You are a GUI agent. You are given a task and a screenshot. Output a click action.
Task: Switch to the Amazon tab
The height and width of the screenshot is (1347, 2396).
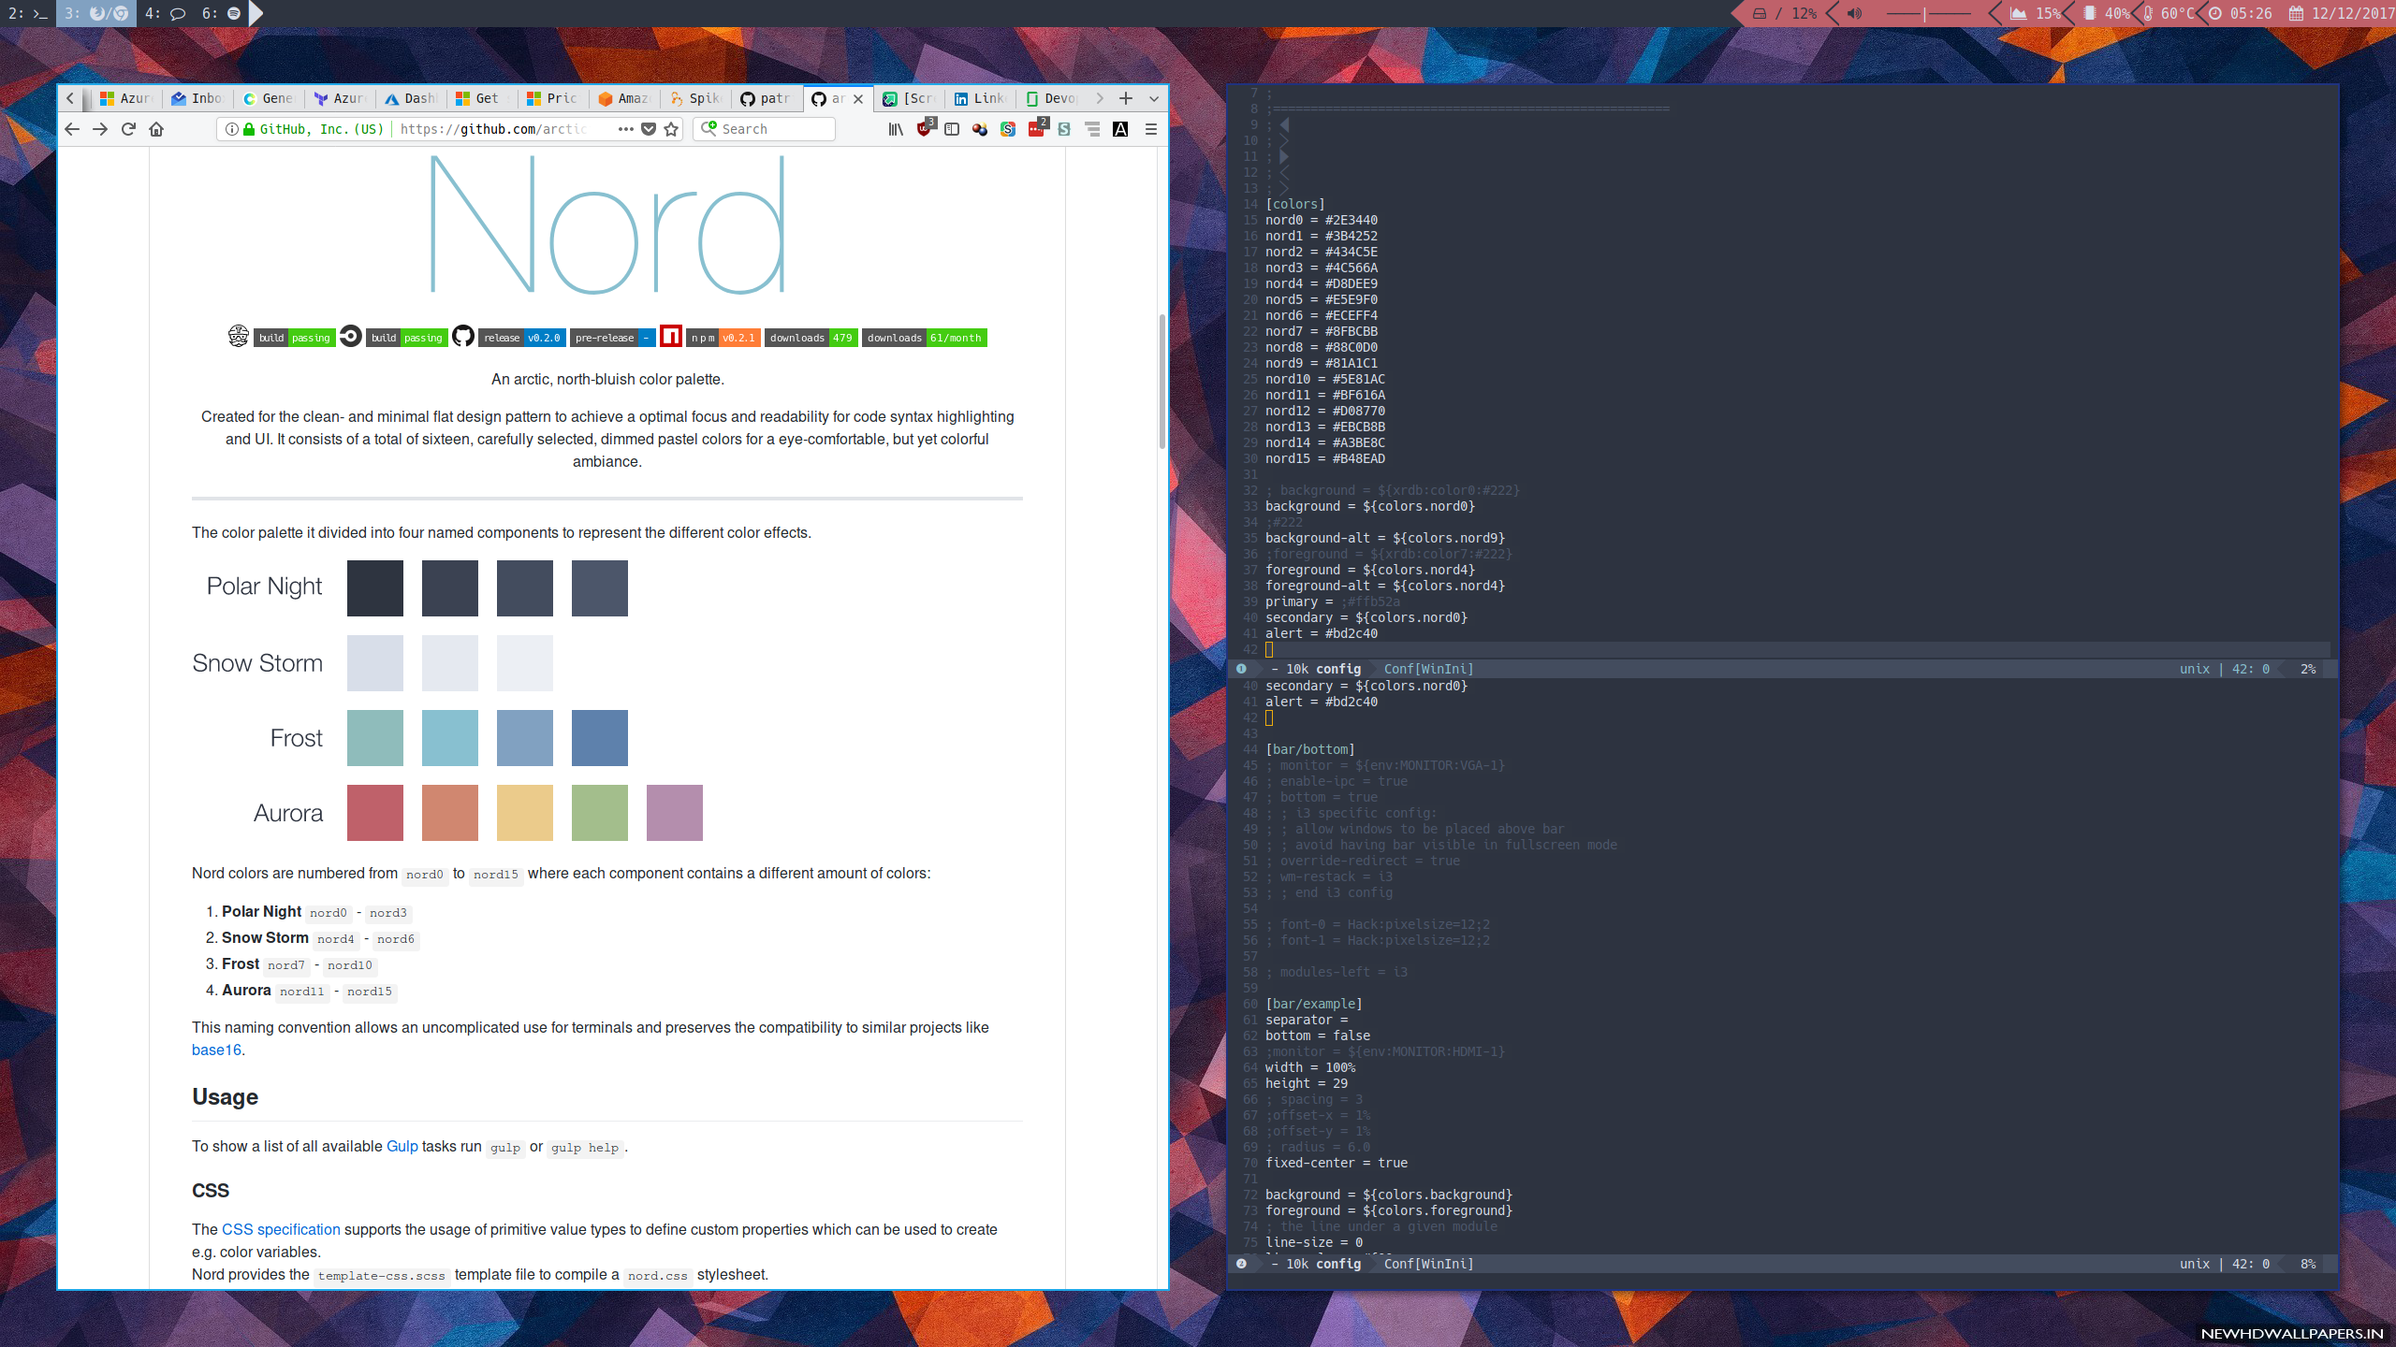coord(623,98)
